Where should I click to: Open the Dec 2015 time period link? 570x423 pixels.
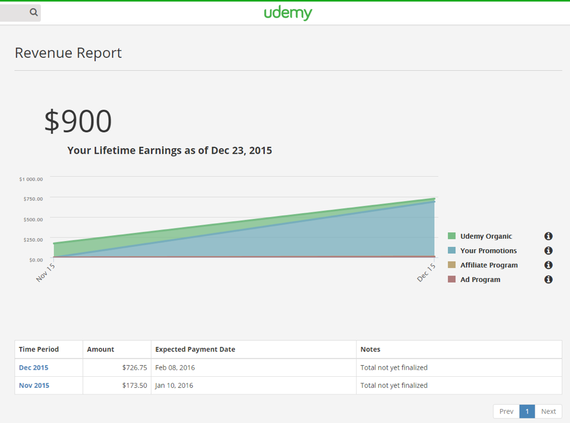pos(33,367)
